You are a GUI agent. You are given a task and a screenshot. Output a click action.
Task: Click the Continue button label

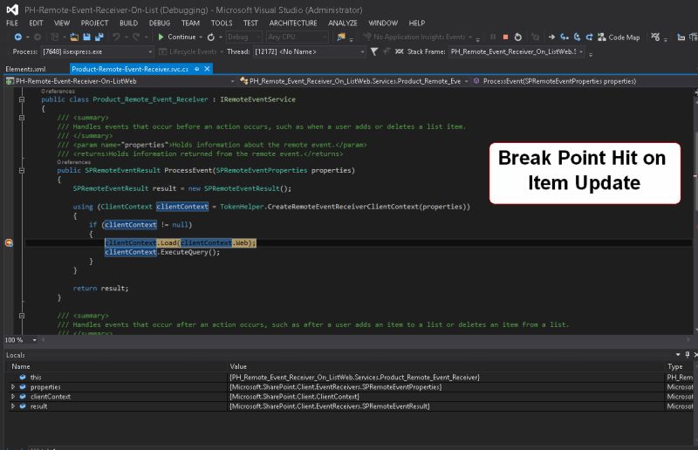181,37
